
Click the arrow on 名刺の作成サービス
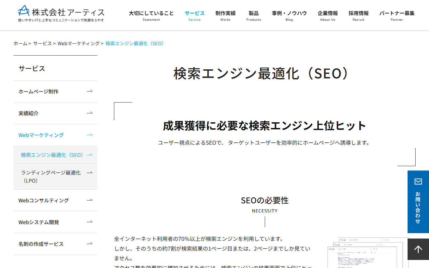pyautogui.click(x=89, y=244)
